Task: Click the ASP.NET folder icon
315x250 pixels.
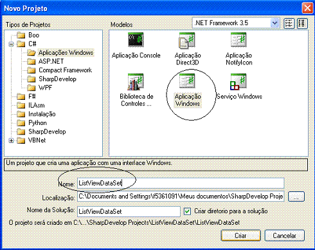Action: point(32,61)
